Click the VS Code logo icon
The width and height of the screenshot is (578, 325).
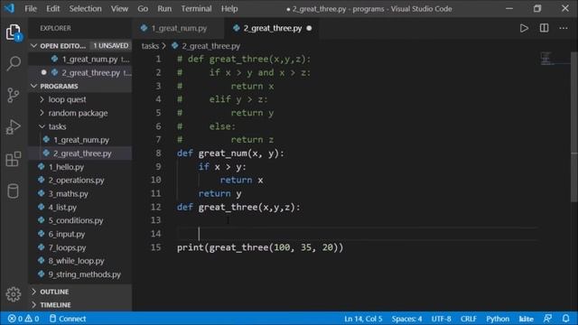[x=9, y=8]
